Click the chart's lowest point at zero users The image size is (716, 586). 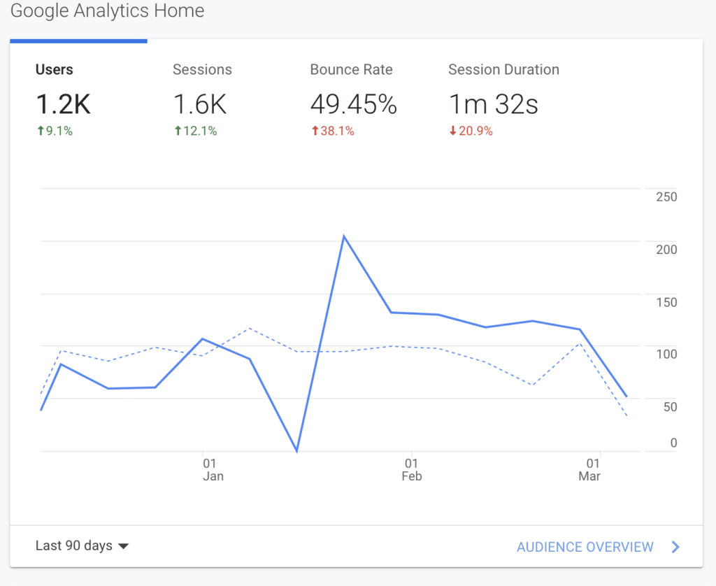coord(296,450)
